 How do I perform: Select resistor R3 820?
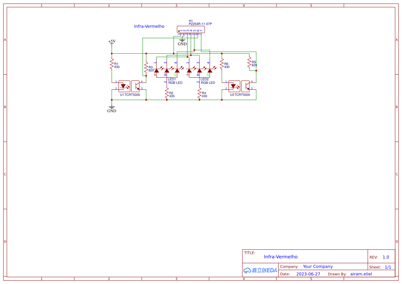point(146,67)
